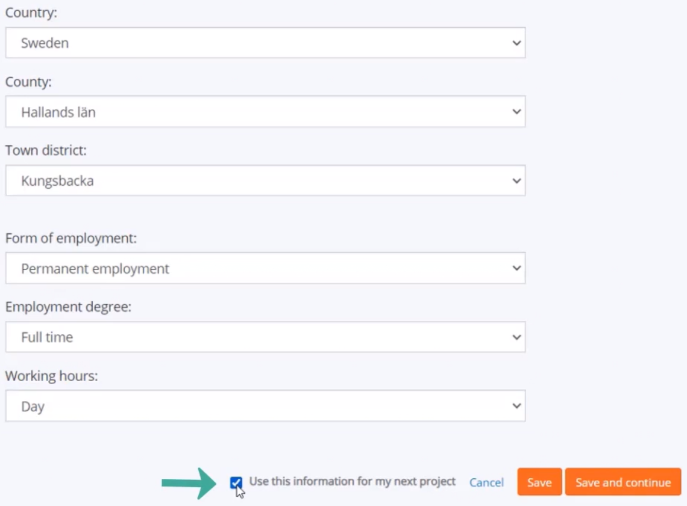687x506 pixels.
Task: Click the chevron arrow of the Country dropdown
Action: click(x=516, y=43)
